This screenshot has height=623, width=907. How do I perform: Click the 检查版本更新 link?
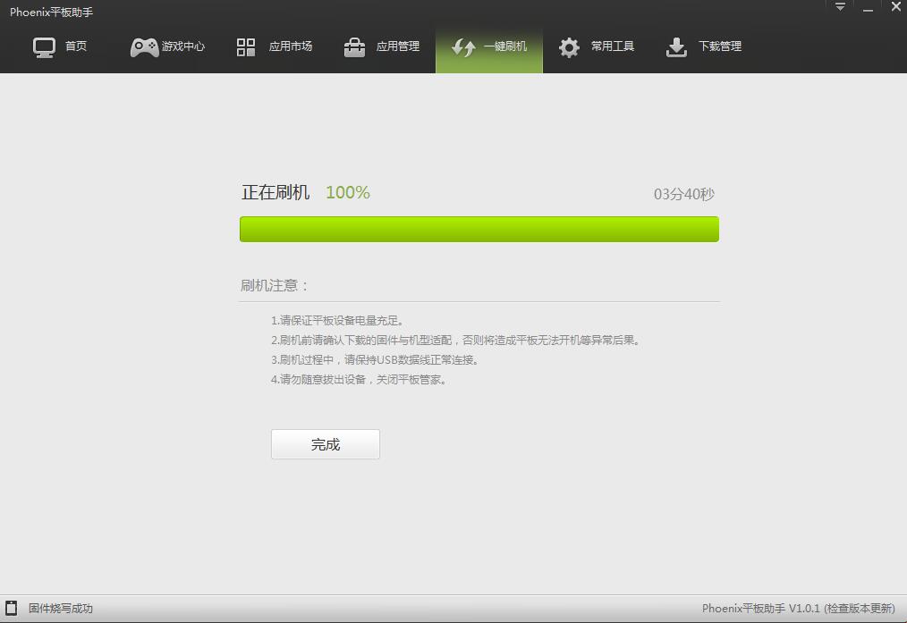[860, 608]
